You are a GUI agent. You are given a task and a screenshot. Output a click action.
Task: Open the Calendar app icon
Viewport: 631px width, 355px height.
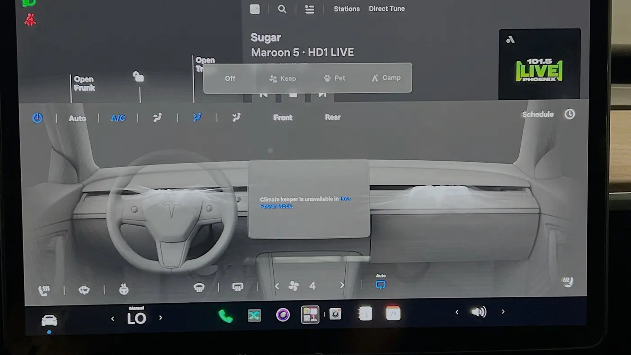click(x=393, y=313)
